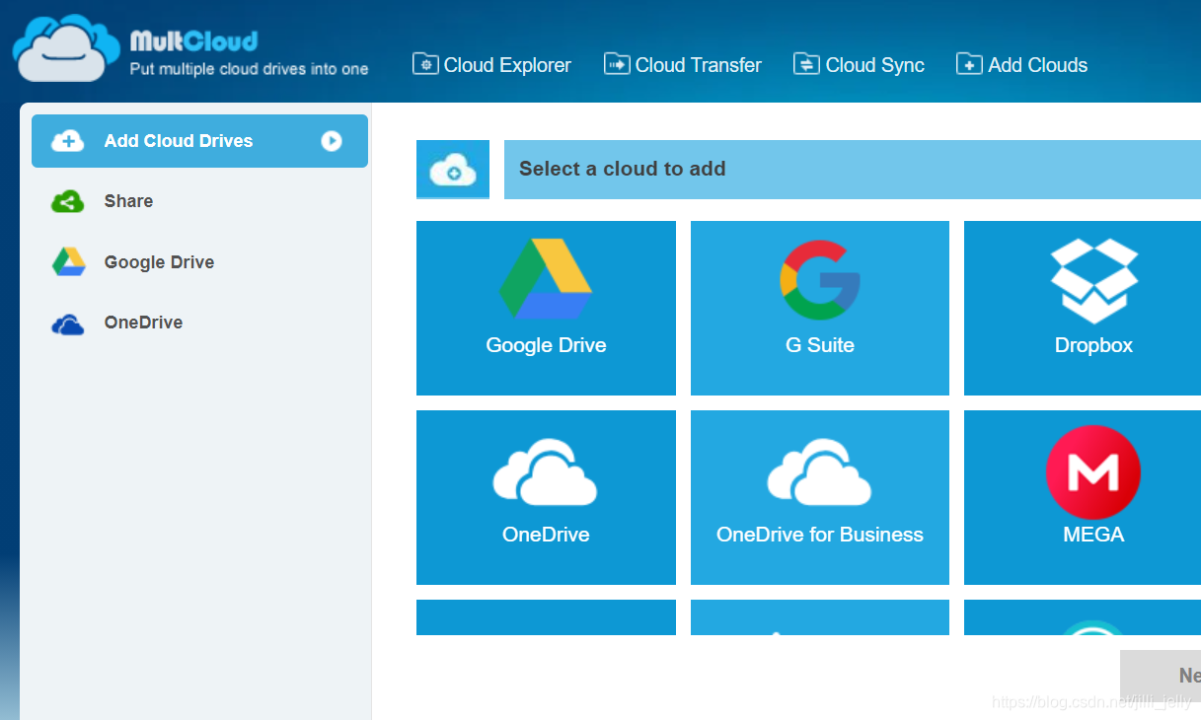Click the Cloud Sync icon
Viewport: 1201px width, 720px height.
click(806, 65)
